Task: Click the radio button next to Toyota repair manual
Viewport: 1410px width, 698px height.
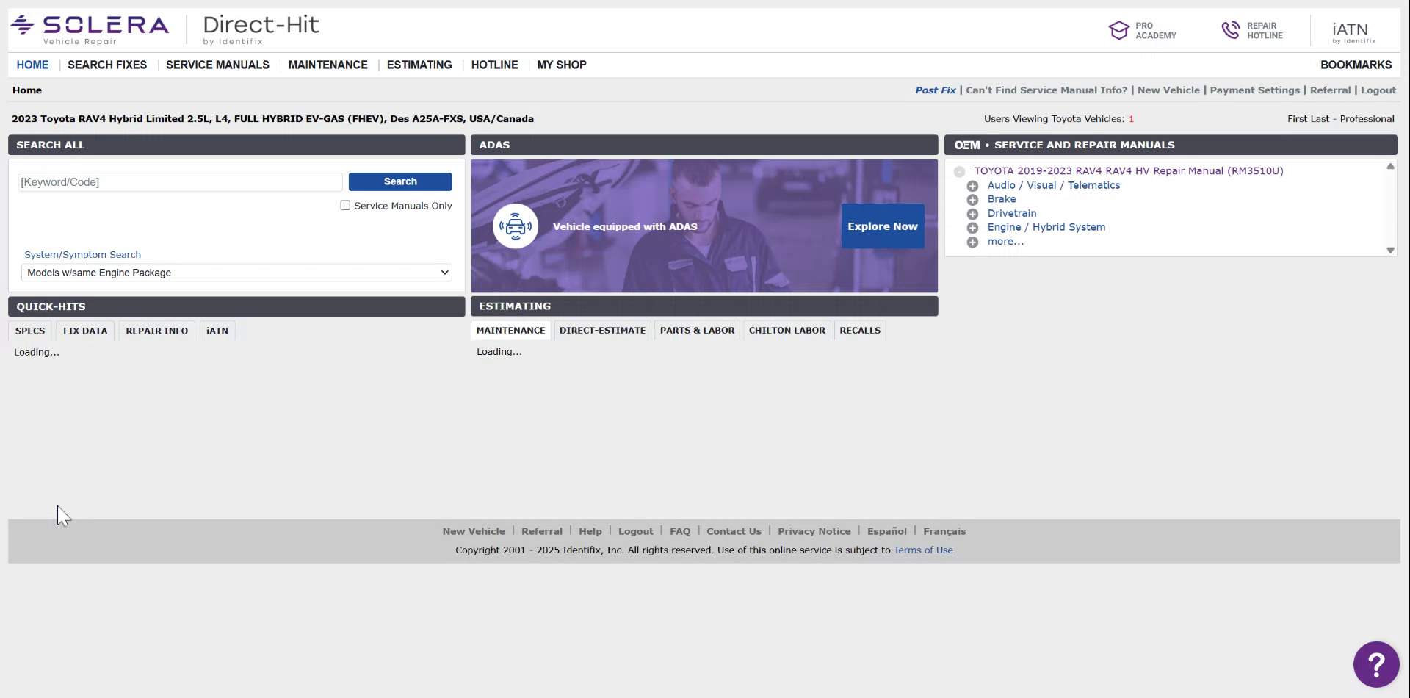Action: [960, 171]
